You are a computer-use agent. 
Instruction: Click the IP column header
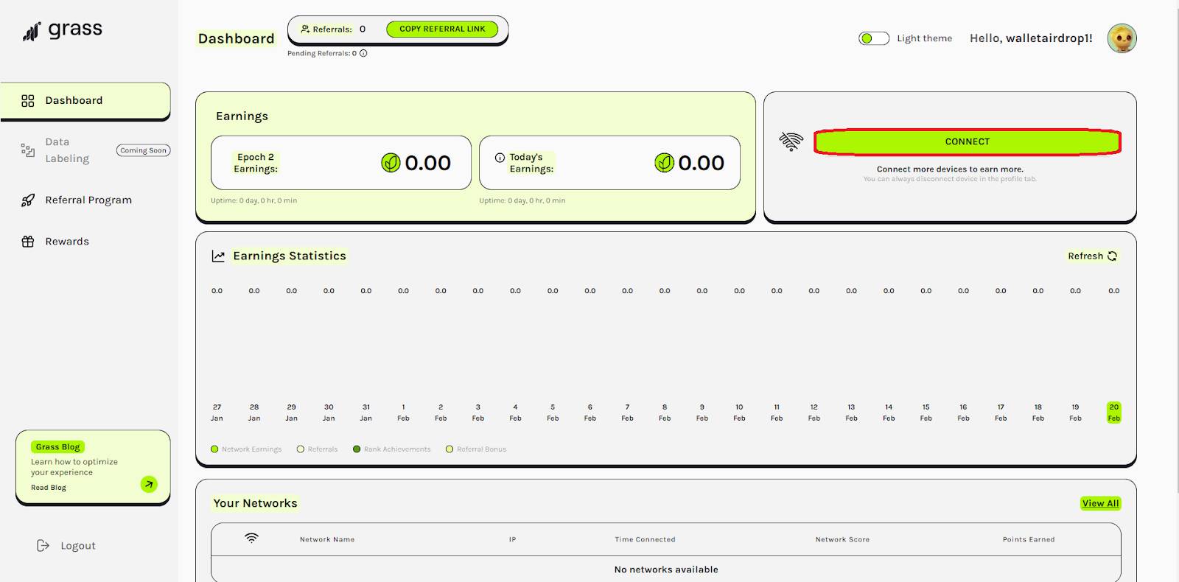click(x=512, y=540)
